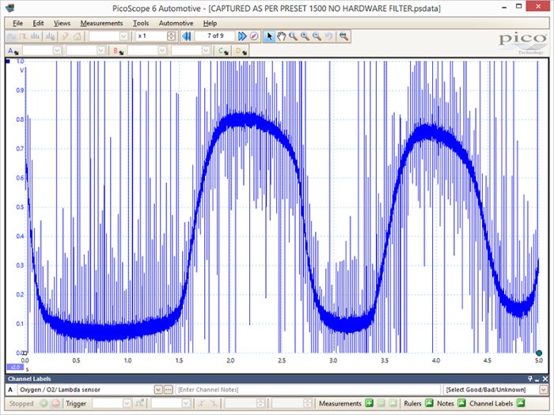Click the spectrum mode icon
The height and width of the screenshot is (415, 554).
coord(36,36)
